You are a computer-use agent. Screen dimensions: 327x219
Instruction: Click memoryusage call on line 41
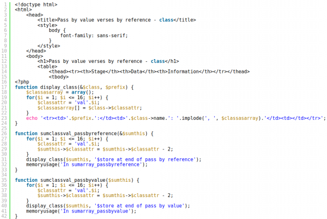(x=81, y=211)
